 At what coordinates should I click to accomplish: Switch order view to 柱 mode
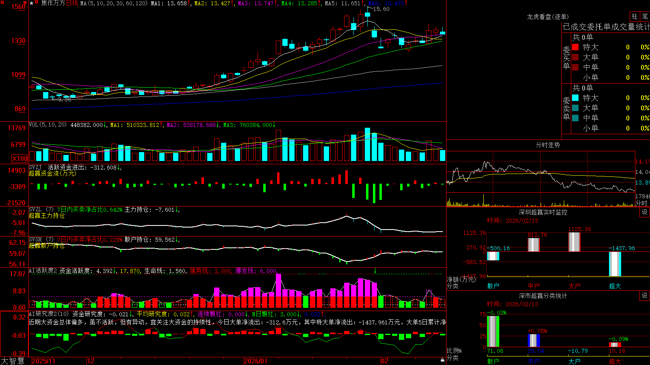(x=635, y=16)
